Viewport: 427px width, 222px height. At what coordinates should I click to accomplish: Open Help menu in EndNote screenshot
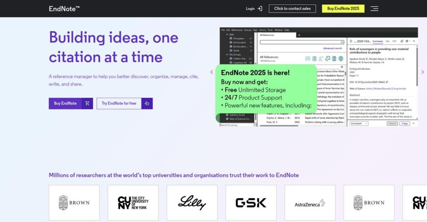tap(286, 30)
